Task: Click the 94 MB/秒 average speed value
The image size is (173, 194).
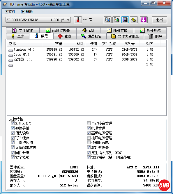Action: click(151, 180)
